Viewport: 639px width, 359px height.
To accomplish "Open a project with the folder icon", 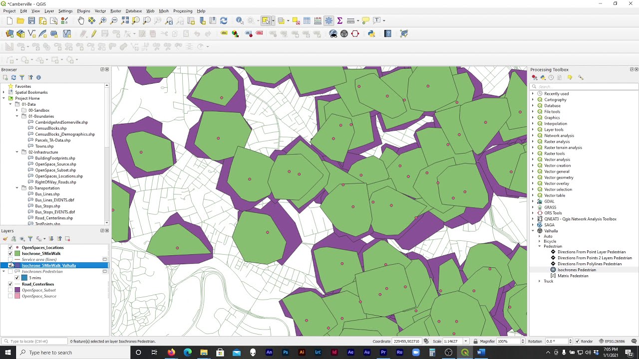I will [20, 20].
